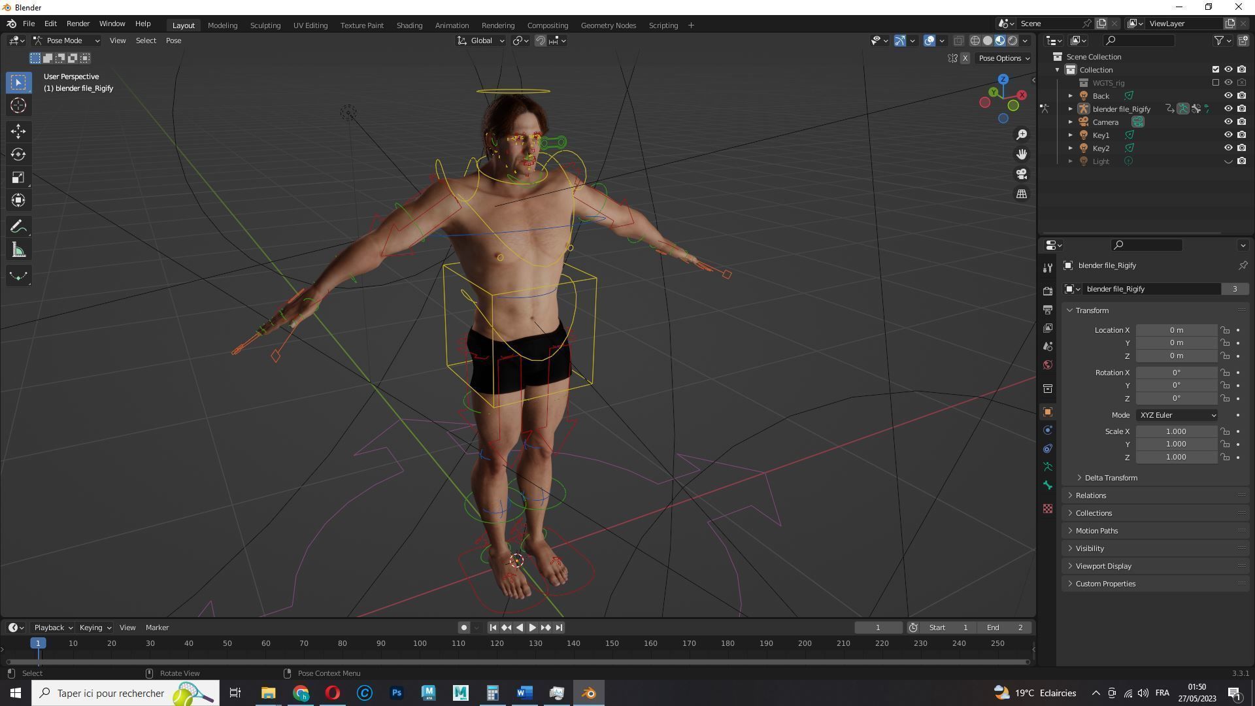Toggle Collection exclude checkbox
The height and width of the screenshot is (706, 1255).
1216,70
